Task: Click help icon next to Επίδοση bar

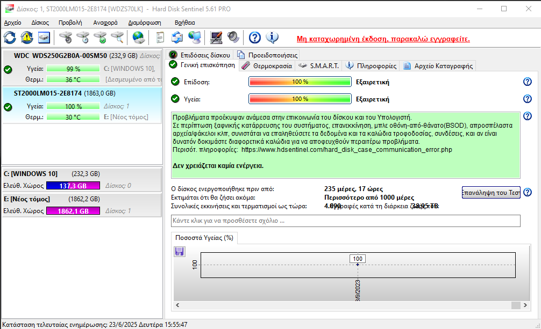Action: [527, 82]
